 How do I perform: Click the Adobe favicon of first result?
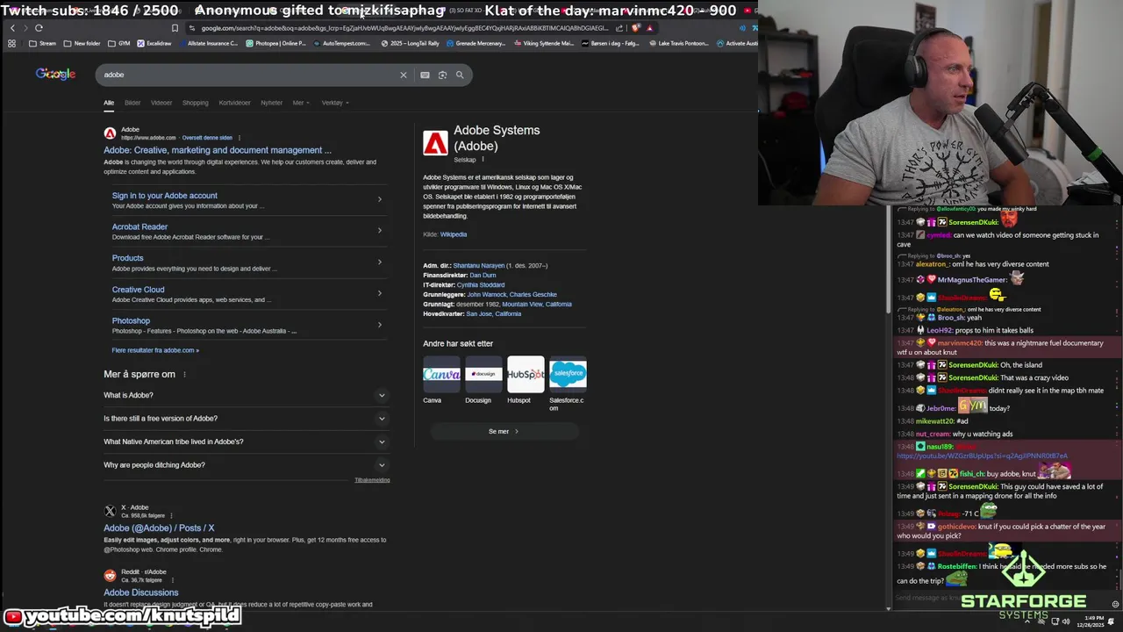tap(110, 133)
